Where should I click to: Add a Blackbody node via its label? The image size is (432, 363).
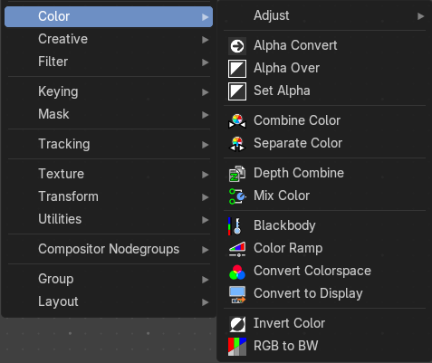pos(284,225)
